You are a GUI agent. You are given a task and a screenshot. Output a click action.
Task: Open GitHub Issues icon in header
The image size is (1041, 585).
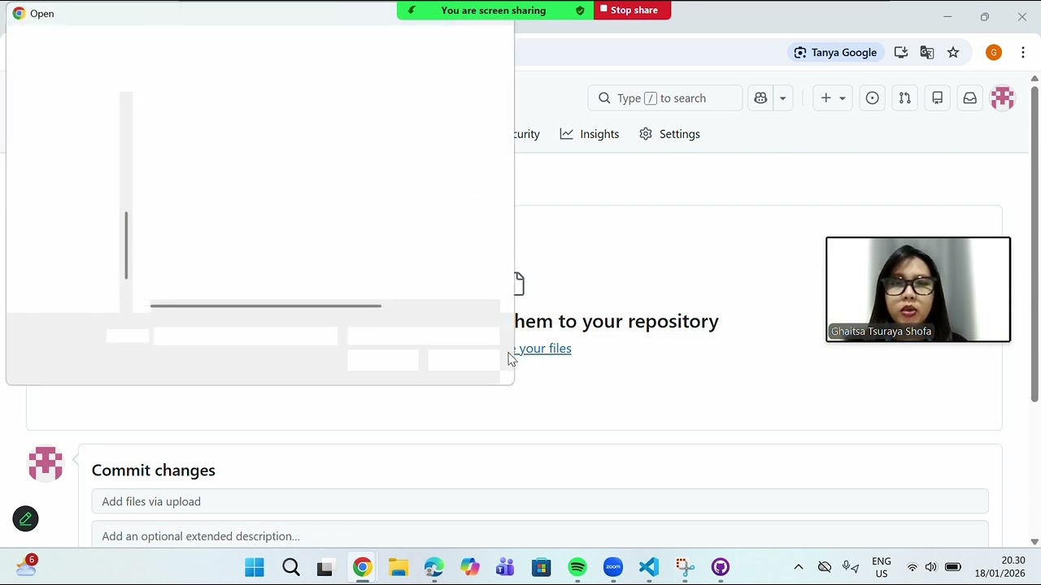pos(872,98)
